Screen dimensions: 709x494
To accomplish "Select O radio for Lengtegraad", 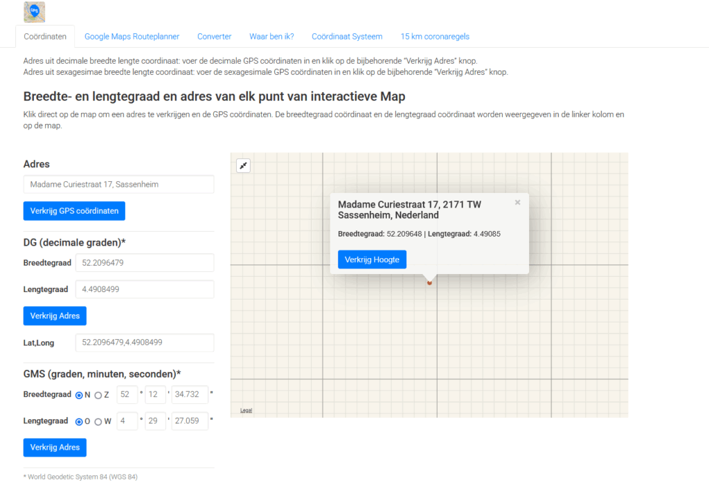I will tap(79, 421).
